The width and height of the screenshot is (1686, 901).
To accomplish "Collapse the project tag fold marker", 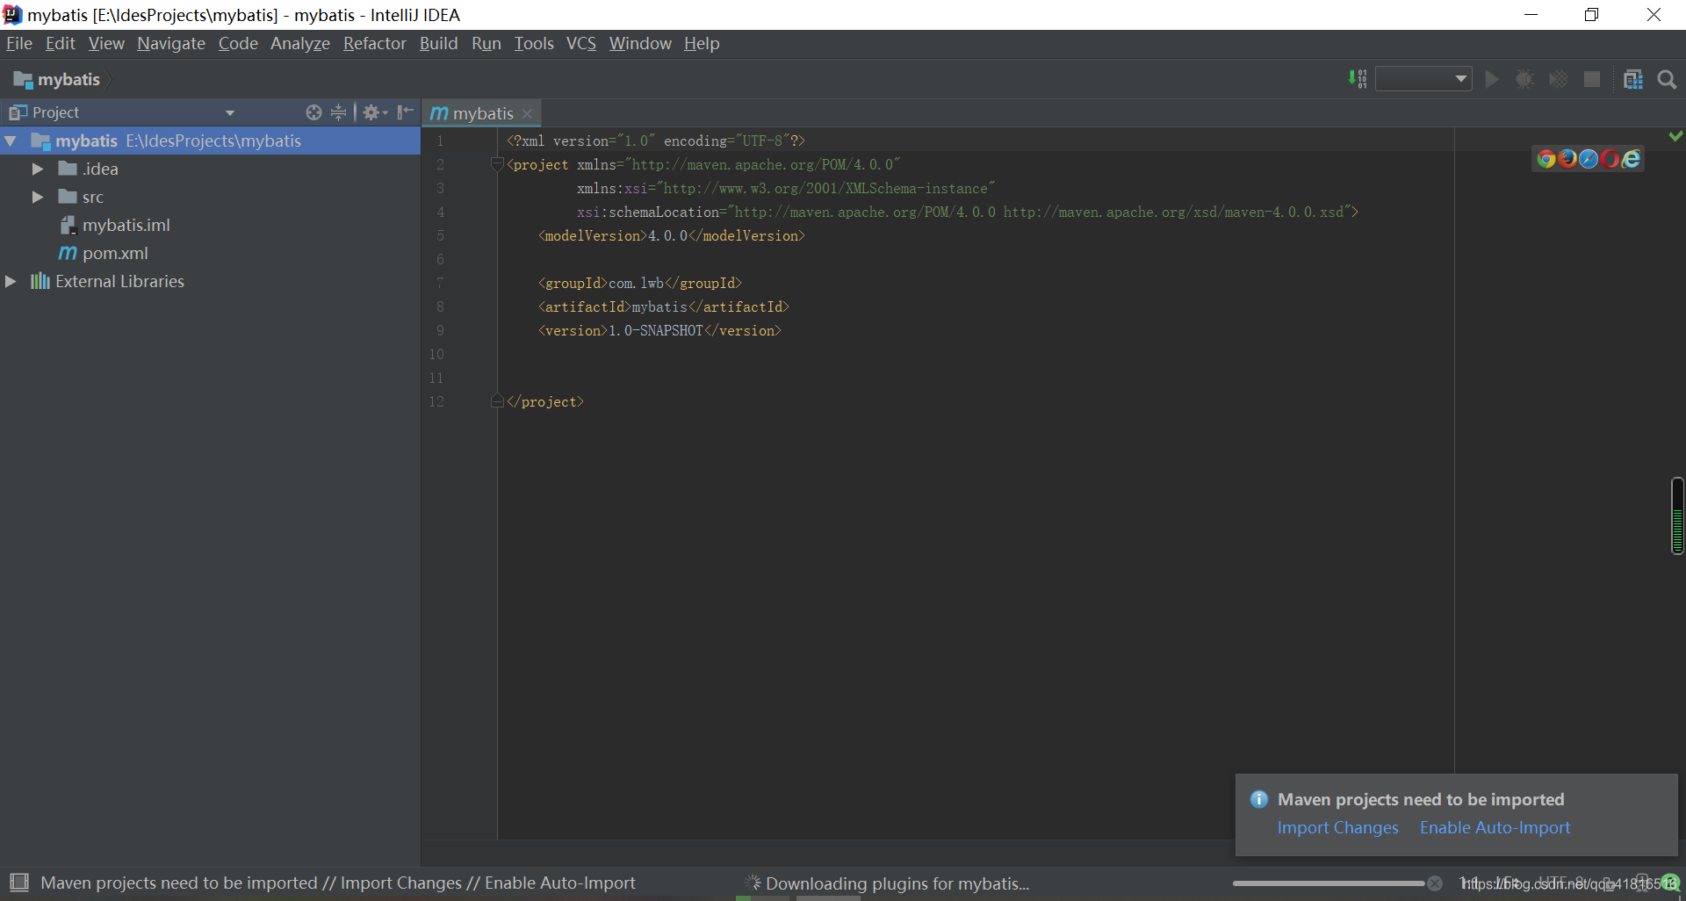I will click(x=497, y=164).
